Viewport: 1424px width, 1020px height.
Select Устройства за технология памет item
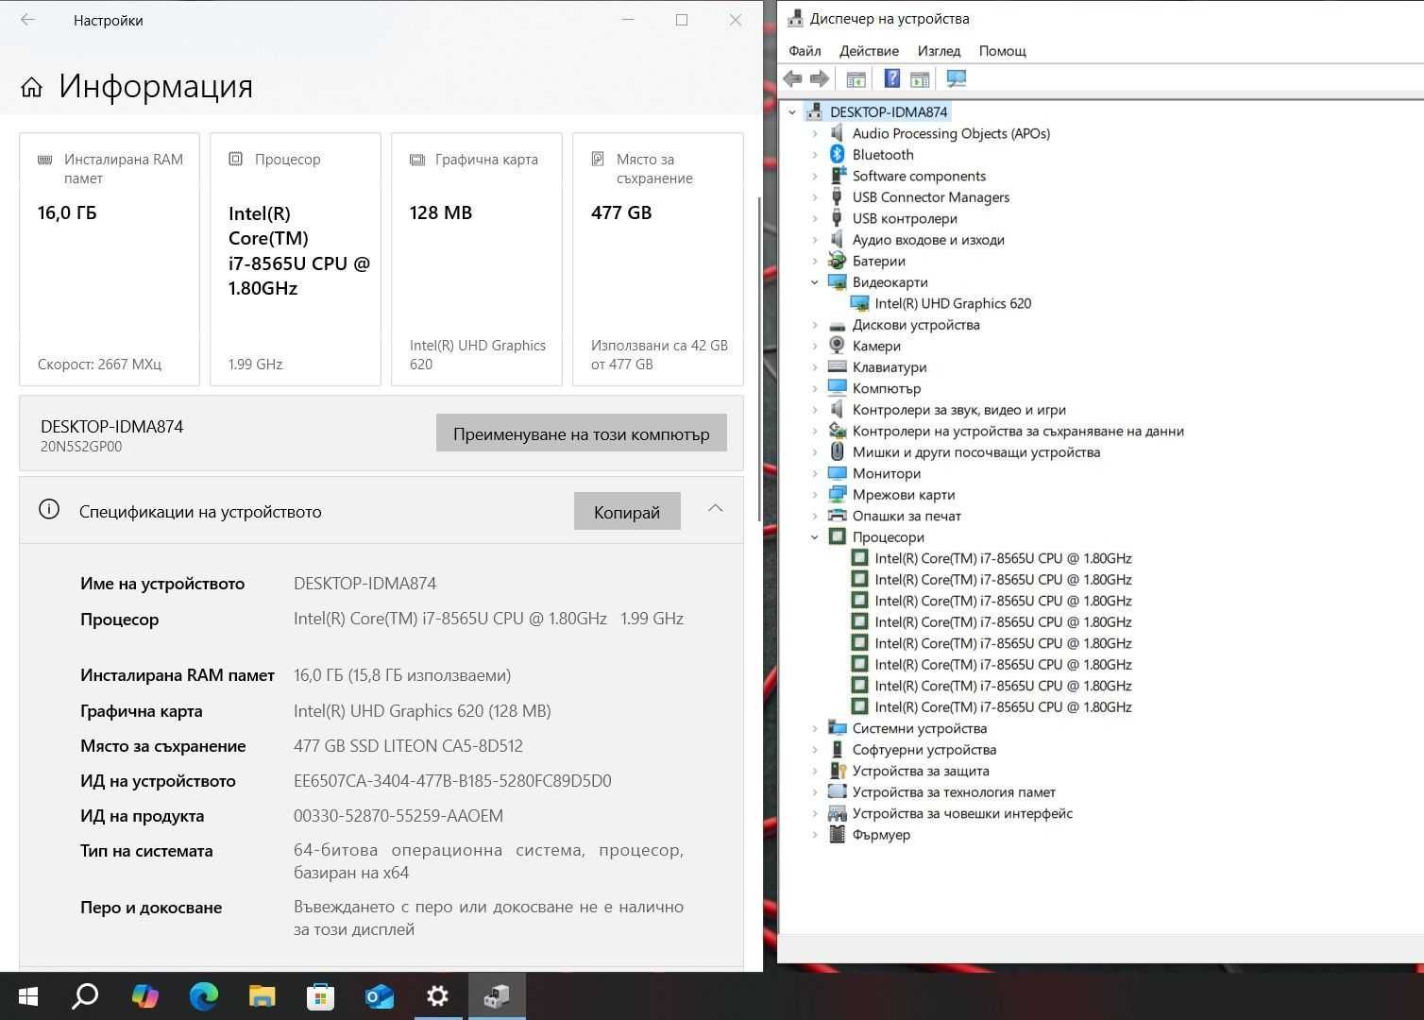click(x=954, y=791)
